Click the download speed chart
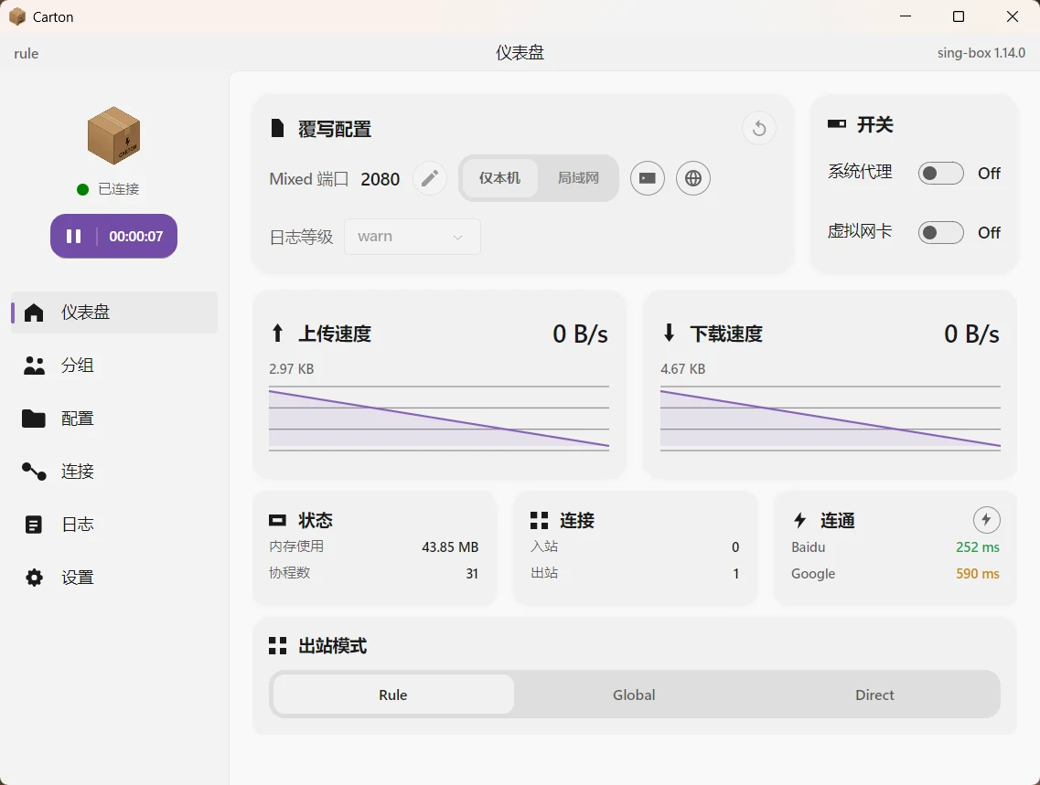The width and height of the screenshot is (1040, 785). coord(830,419)
